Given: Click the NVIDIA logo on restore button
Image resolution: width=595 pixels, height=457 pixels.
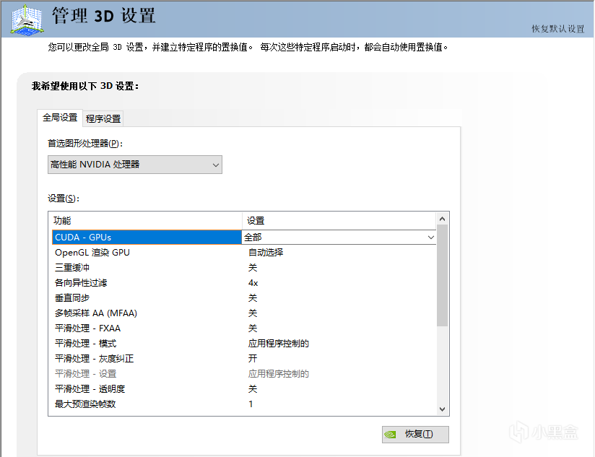Looking at the screenshot, I should pyautogui.click(x=390, y=434).
